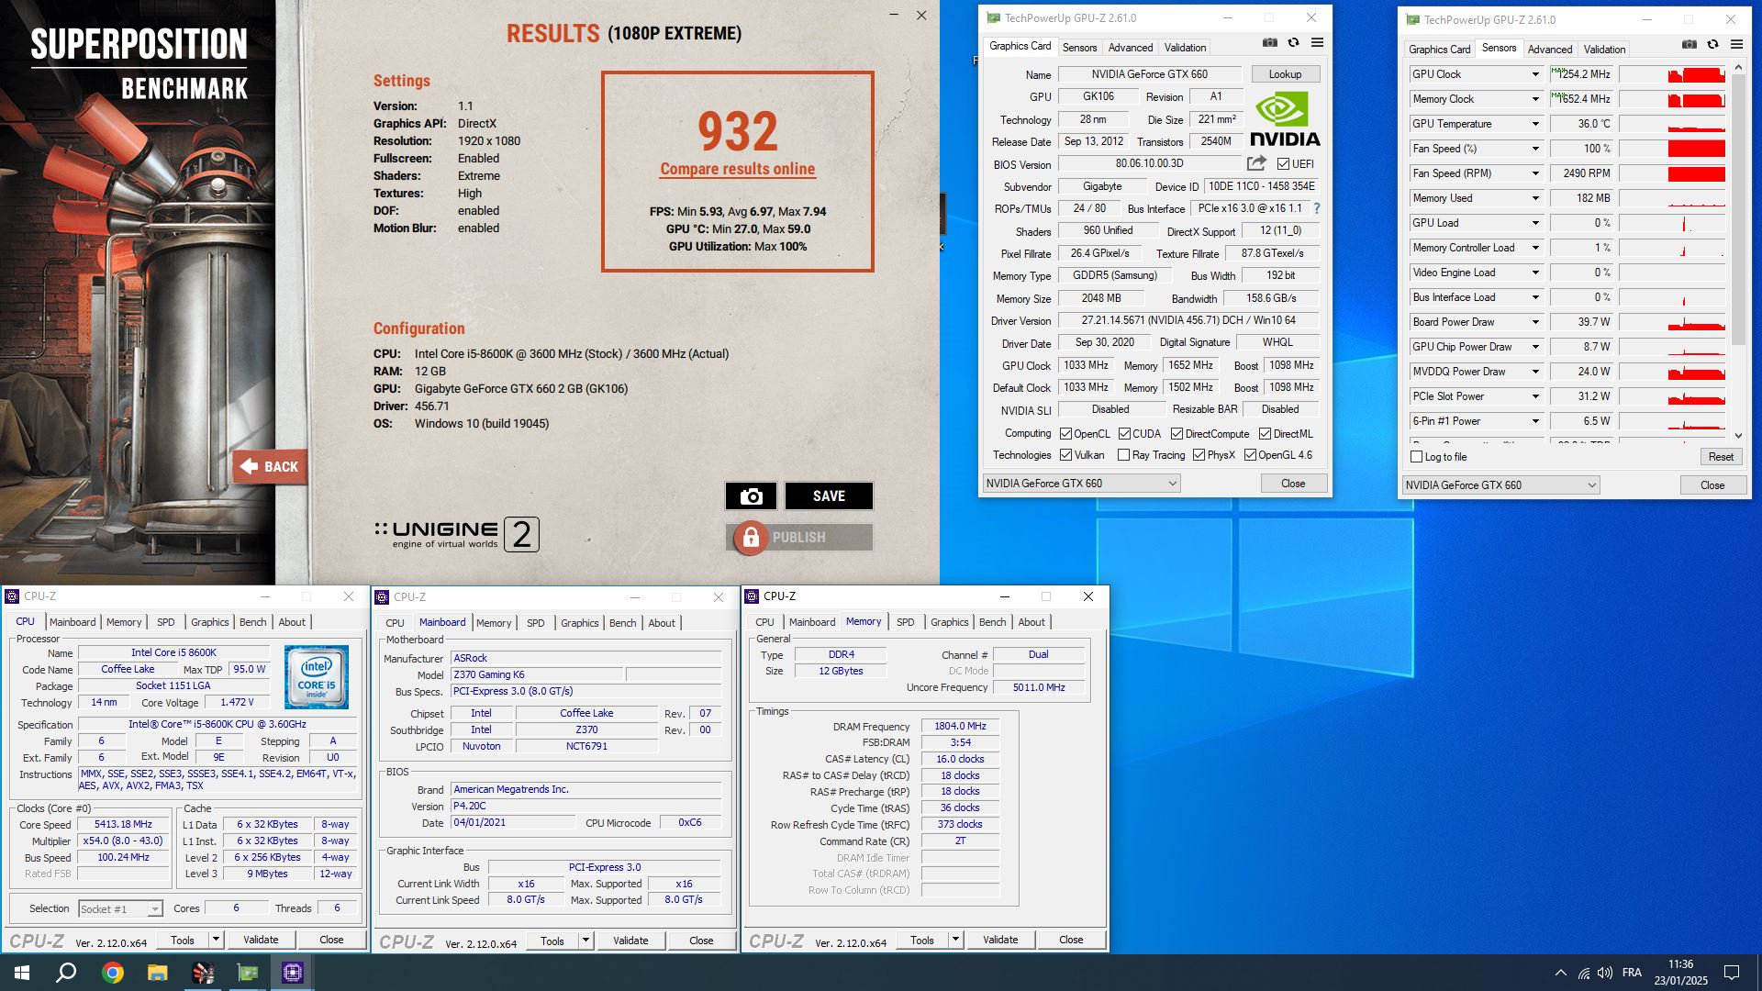Toggle the Ray Tracing checkbox
1762x991 pixels.
(x=1123, y=455)
